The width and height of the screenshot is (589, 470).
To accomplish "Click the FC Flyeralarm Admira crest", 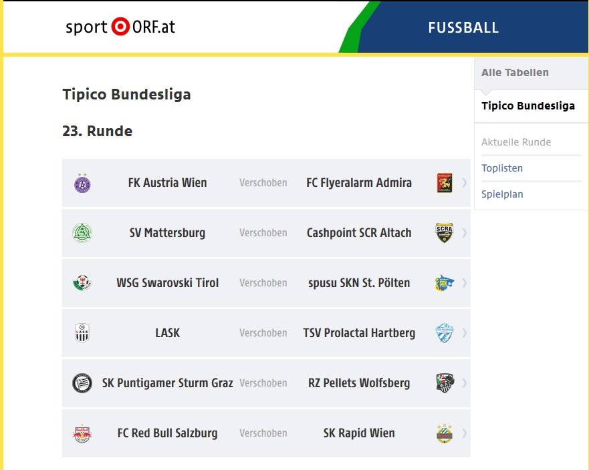I will point(445,183).
